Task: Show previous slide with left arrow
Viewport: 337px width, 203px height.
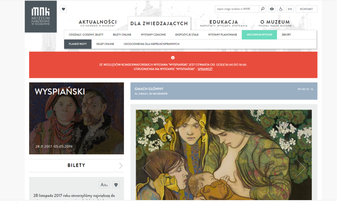Action: coord(147,168)
